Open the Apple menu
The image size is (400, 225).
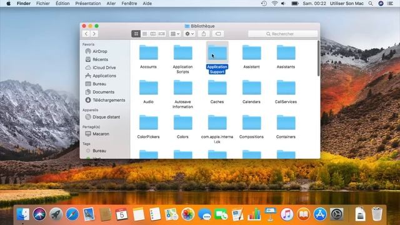[8, 3]
